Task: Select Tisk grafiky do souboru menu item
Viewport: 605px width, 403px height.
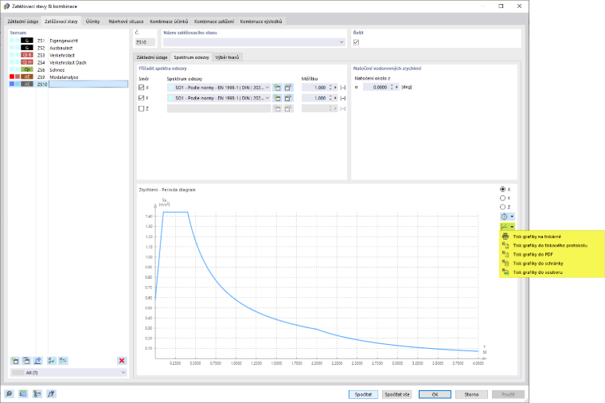Action: tap(552, 272)
